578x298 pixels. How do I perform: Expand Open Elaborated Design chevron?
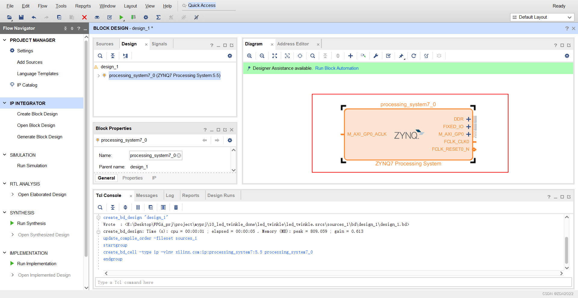click(12, 195)
